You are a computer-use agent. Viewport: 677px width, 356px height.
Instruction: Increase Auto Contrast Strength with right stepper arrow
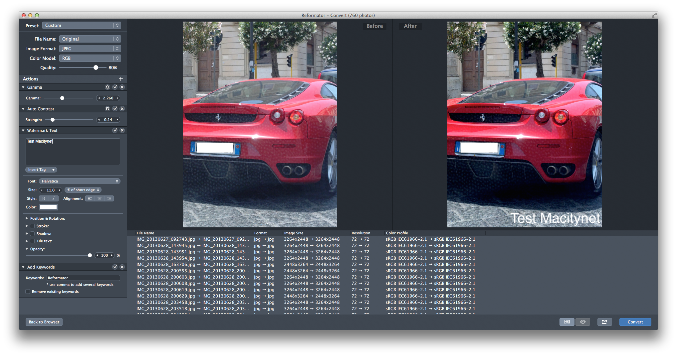[117, 120]
